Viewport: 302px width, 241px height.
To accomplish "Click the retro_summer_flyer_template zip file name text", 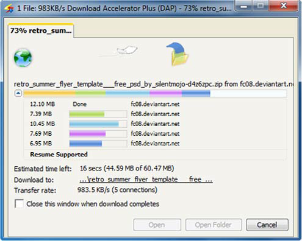I will coord(118,84).
